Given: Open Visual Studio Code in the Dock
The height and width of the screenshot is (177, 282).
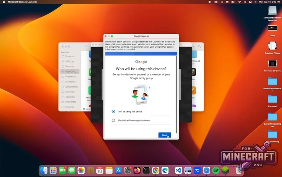Looking at the screenshot, I should pos(178,170).
